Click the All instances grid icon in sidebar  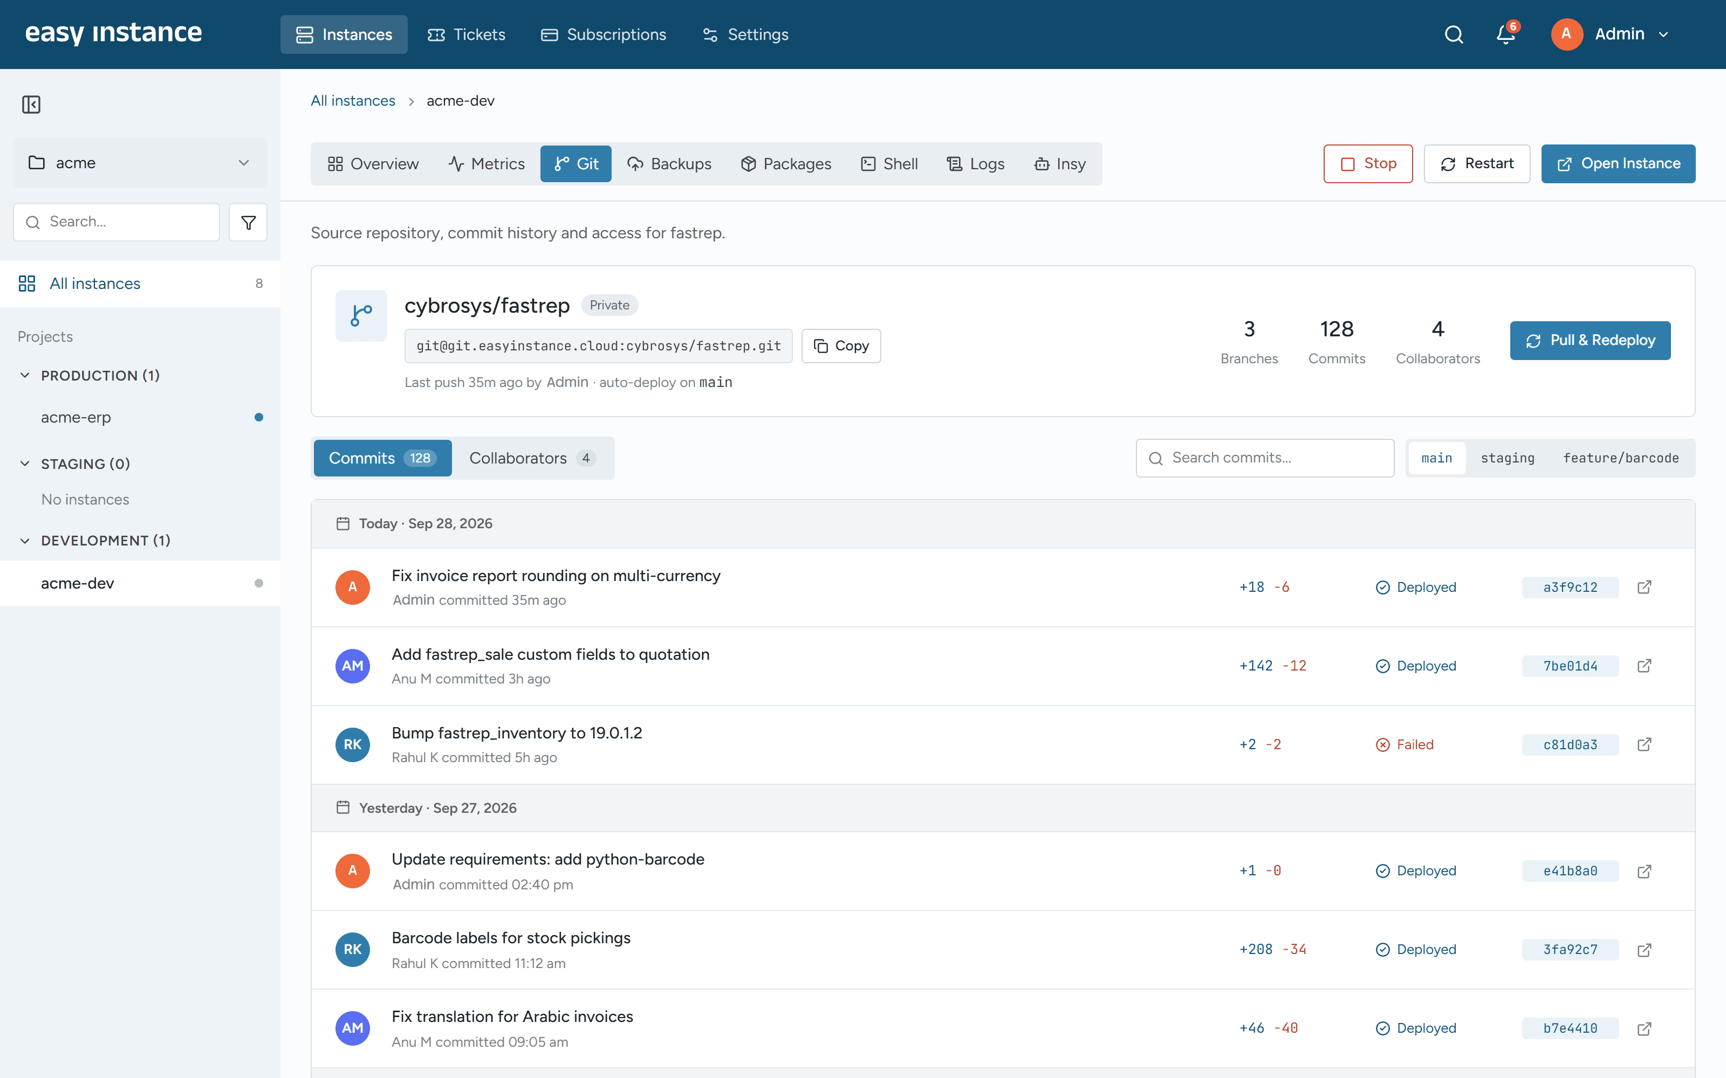[x=27, y=284]
